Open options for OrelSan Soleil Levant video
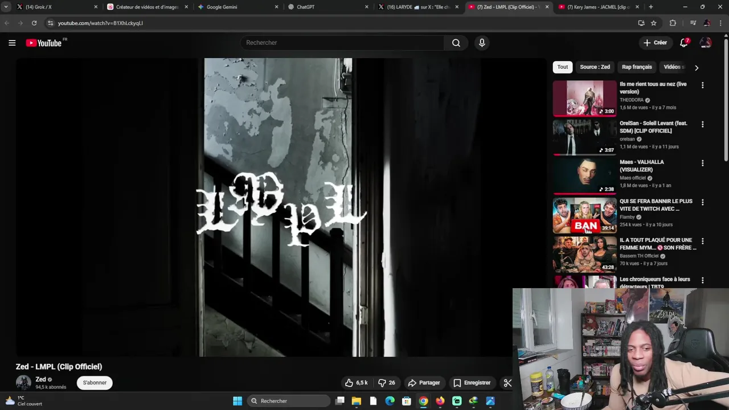Screen dimensions: 729x410 point(702,124)
